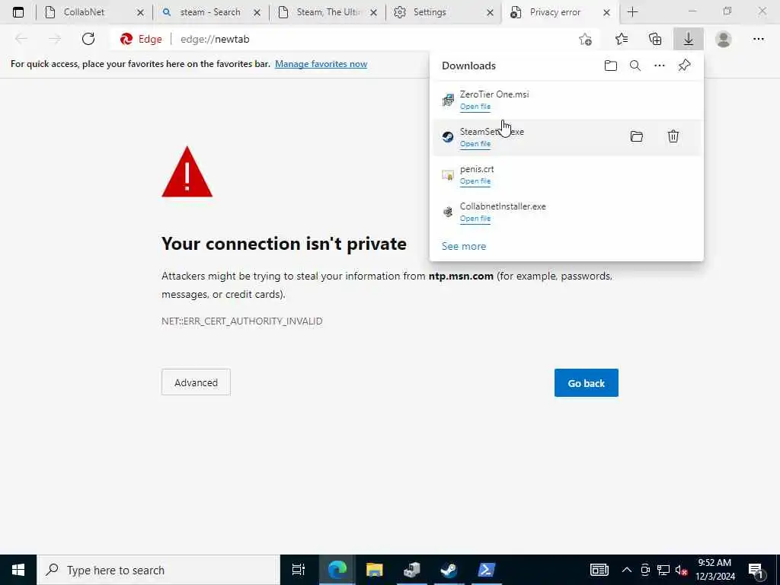Open the Collections icon
780x585 pixels.
655,39
